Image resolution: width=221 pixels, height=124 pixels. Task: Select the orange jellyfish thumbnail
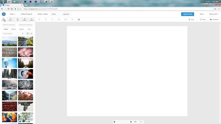click(9, 117)
